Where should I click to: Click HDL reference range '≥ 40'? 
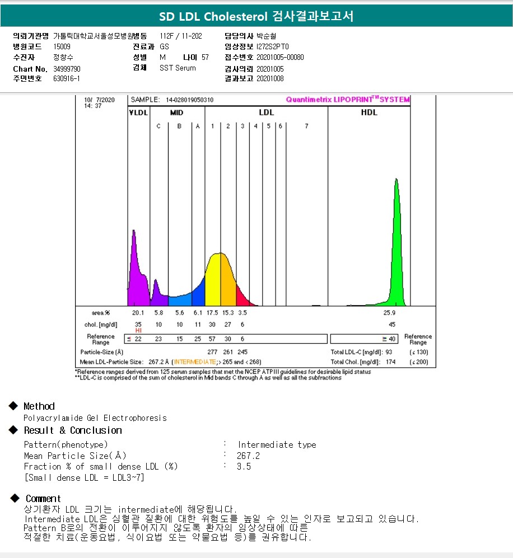(389, 339)
